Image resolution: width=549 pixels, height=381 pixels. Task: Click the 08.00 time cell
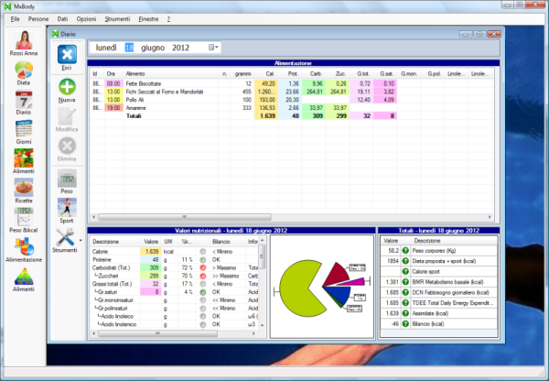click(x=113, y=83)
